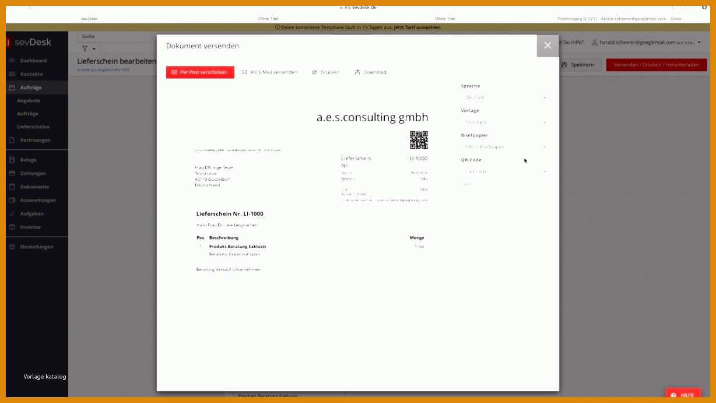Screen dimensions: 716x403
Task: Click Produkt Beratung Exklusiv row text
Action: pyautogui.click(x=238, y=247)
